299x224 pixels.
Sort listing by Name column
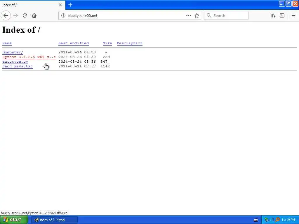tap(7, 43)
